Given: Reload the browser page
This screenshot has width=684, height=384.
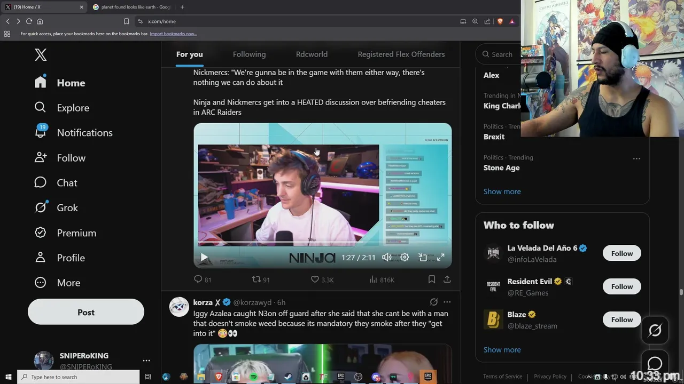Looking at the screenshot, I should point(29,21).
